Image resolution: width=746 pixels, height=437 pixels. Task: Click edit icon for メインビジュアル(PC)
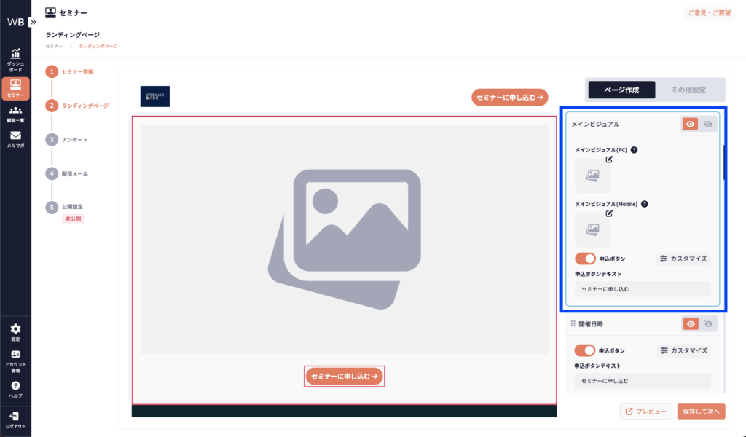(x=609, y=160)
